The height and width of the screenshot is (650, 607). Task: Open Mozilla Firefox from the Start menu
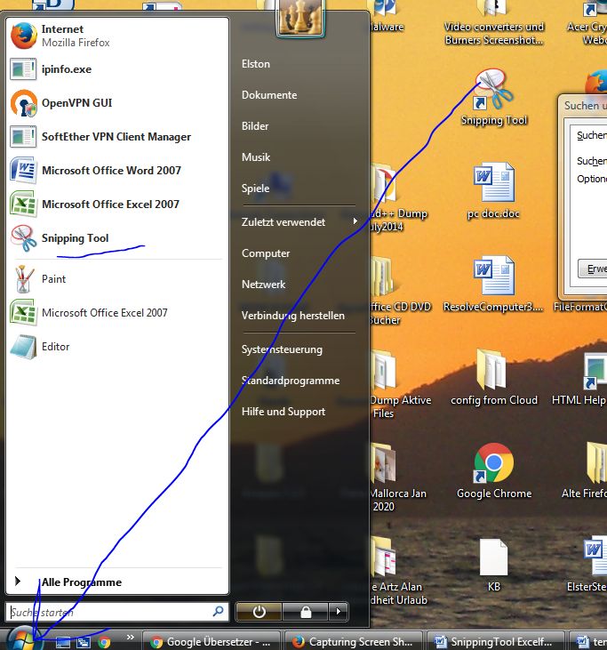pos(117,36)
